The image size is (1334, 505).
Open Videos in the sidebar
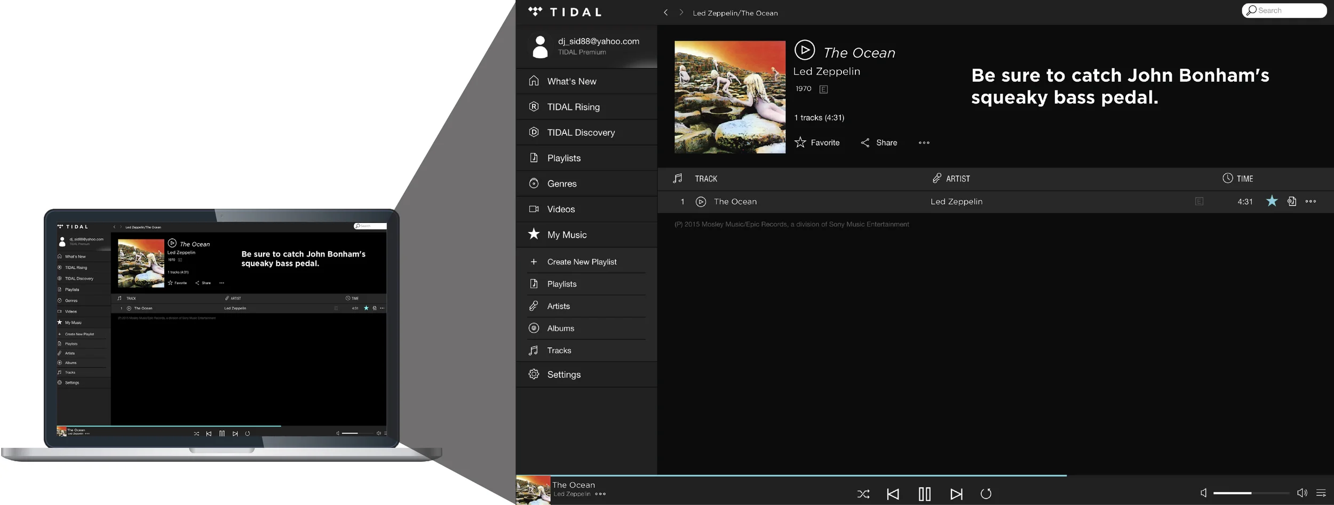click(x=586, y=209)
